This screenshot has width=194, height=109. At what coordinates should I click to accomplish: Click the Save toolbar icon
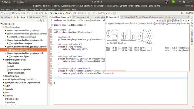click(7, 13)
